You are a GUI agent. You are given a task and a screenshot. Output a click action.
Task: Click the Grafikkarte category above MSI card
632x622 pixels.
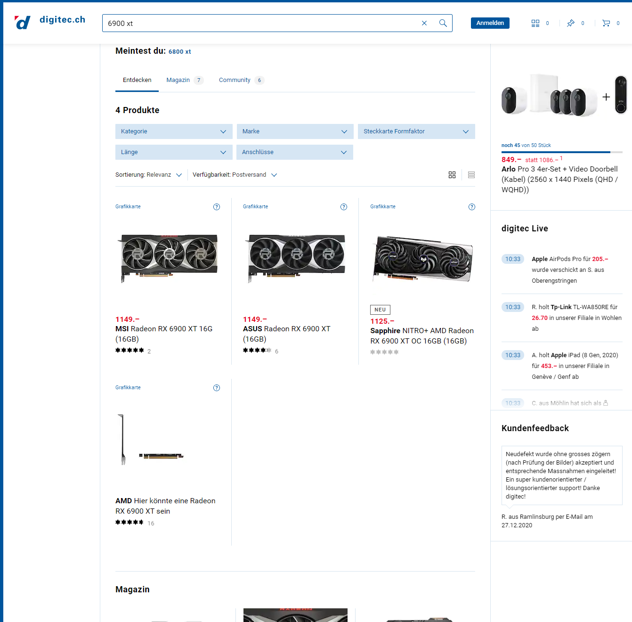click(x=128, y=207)
